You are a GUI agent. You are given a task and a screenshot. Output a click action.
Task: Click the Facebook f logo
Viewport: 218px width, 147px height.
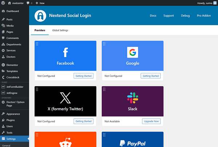(x=65, y=52)
